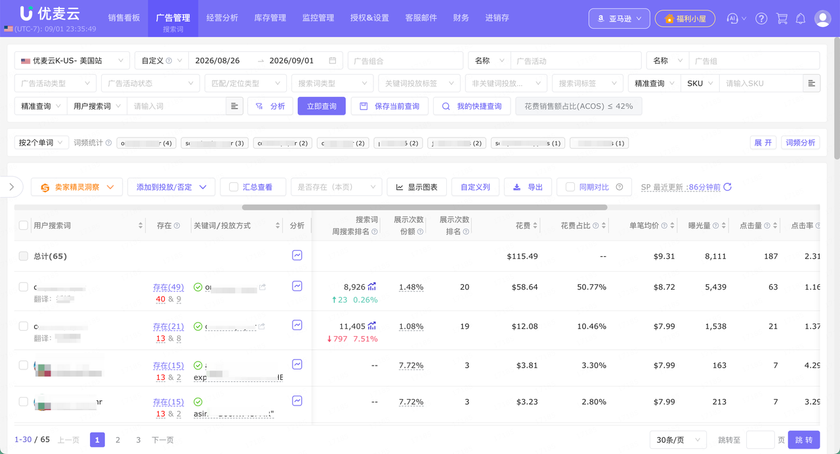Tick the 汇总查看 checkbox
This screenshot has width=840, height=454.
coord(234,187)
